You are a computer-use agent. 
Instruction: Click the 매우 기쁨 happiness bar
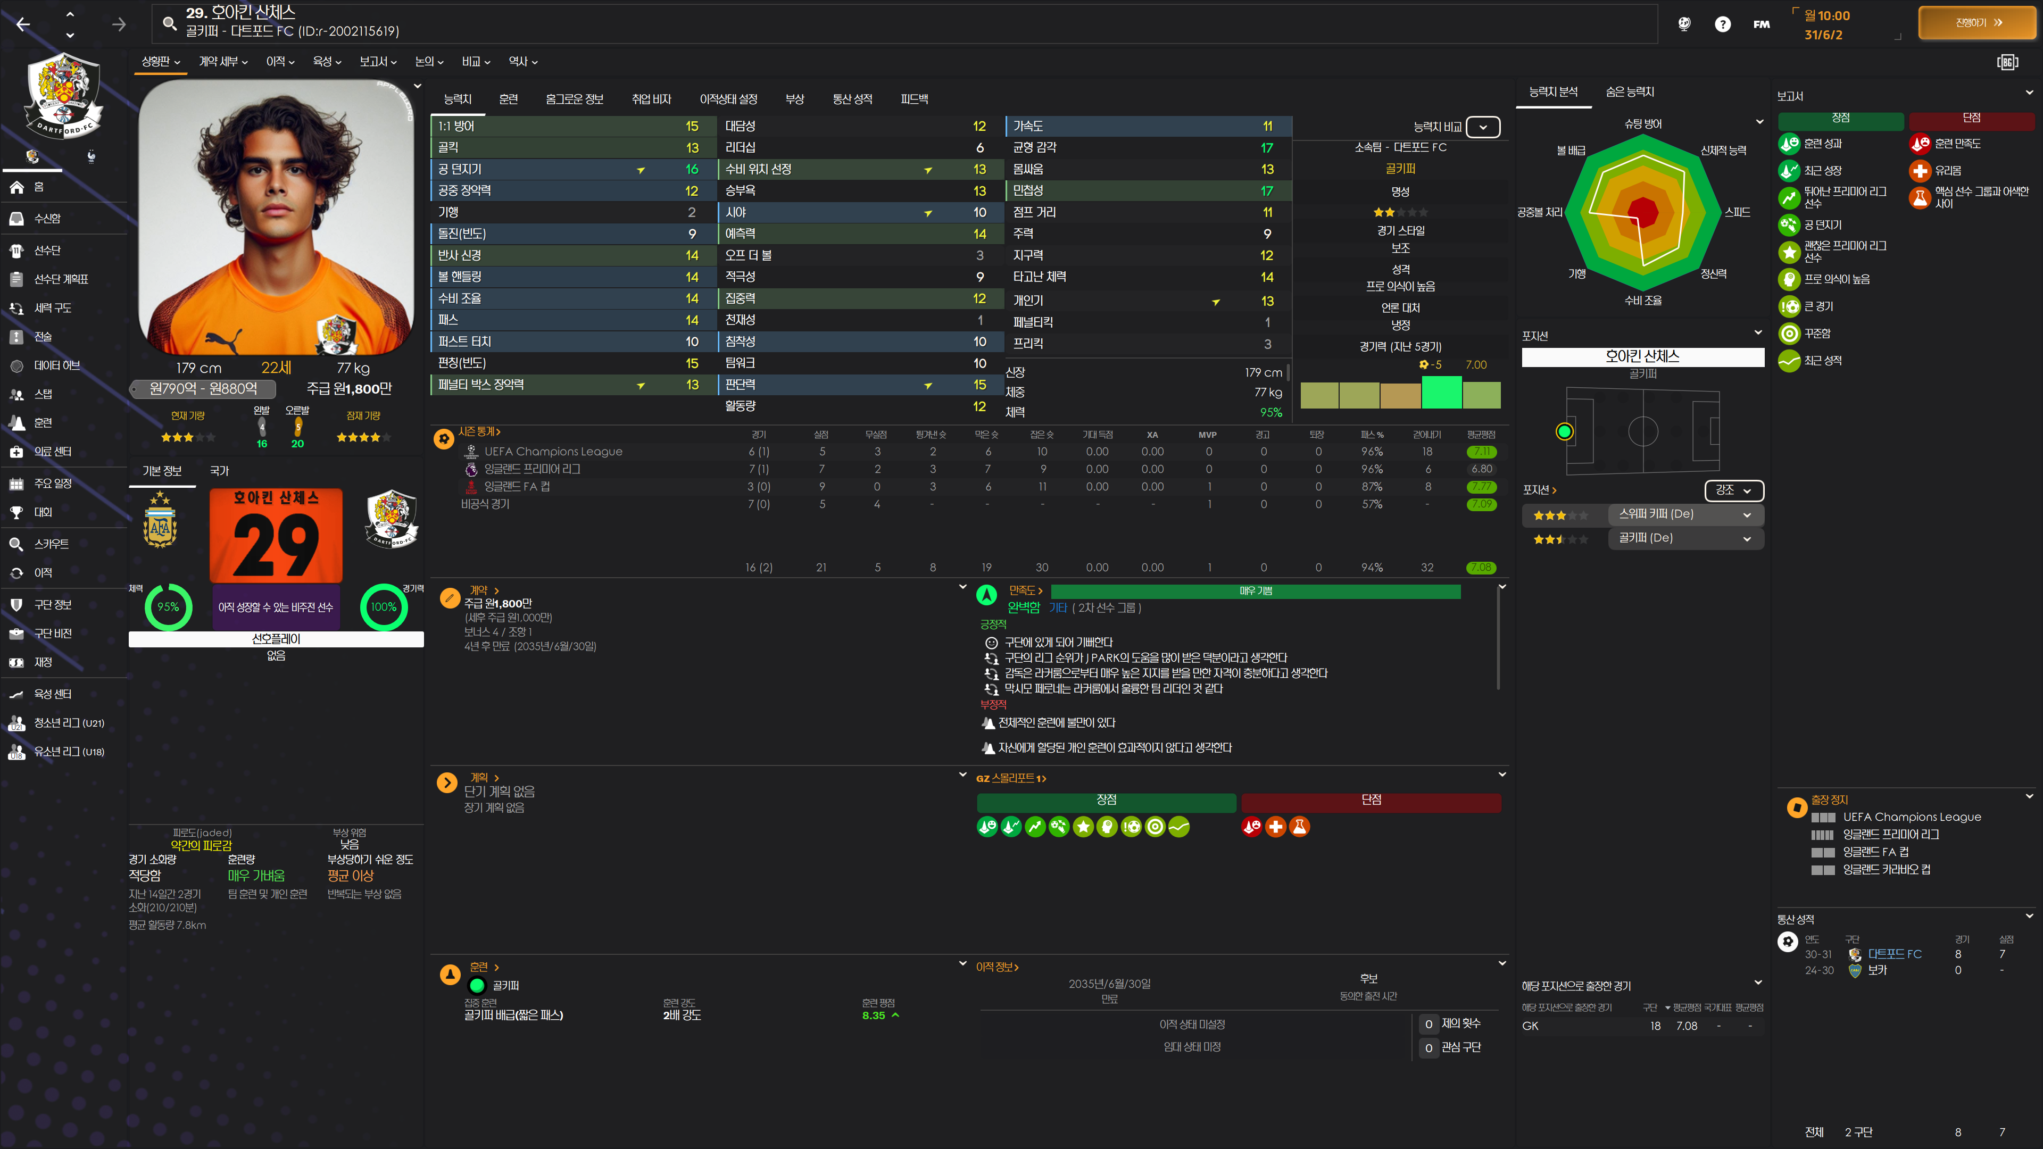(x=1256, y=592)
